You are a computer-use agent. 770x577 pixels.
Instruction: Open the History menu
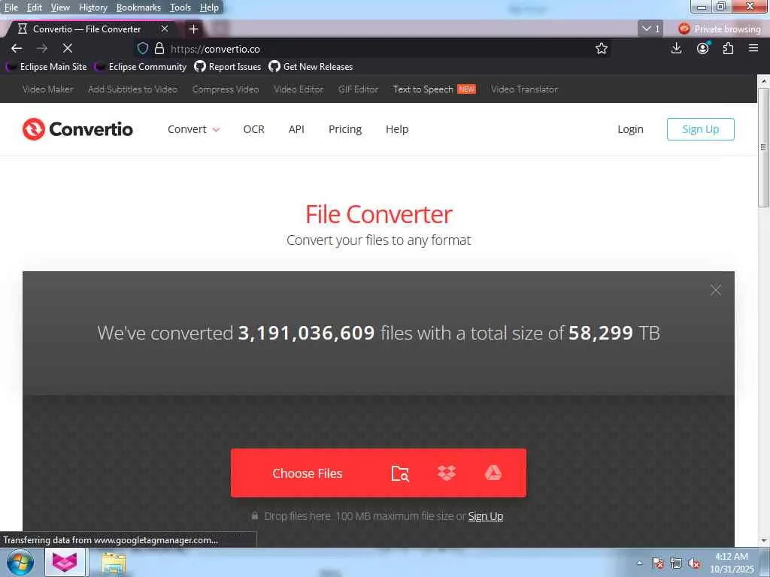(x=92, y=8)
